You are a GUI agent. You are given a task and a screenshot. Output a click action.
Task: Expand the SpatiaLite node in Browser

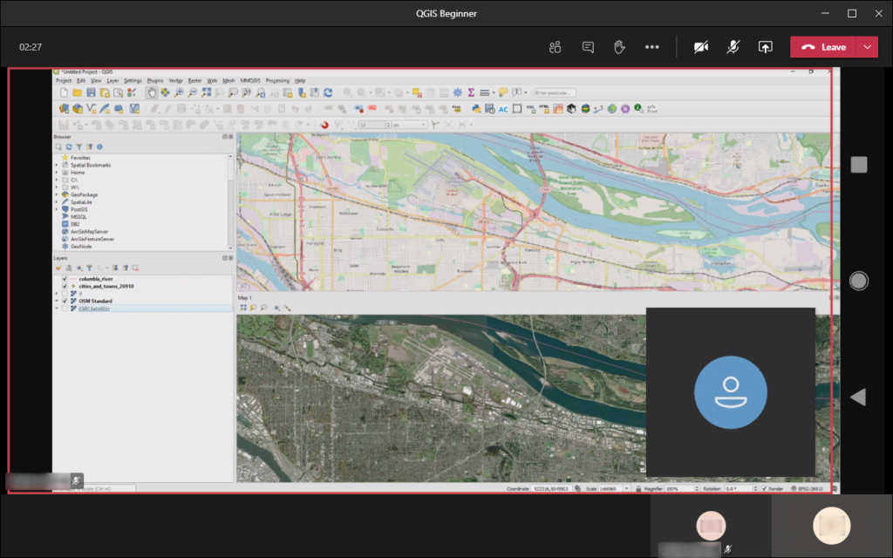57,202
